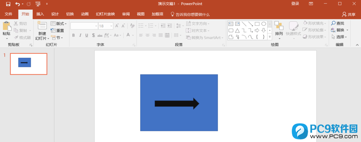Click the Undo arrow icon
This screenshot has height=142, width=361.
click(x=18, y=4)
